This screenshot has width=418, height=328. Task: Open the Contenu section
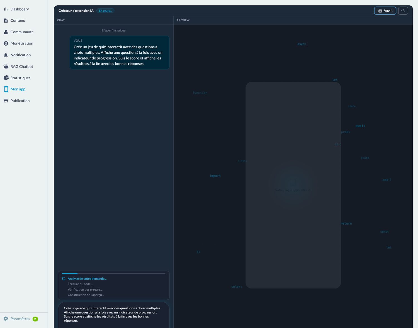click(18, 21)
